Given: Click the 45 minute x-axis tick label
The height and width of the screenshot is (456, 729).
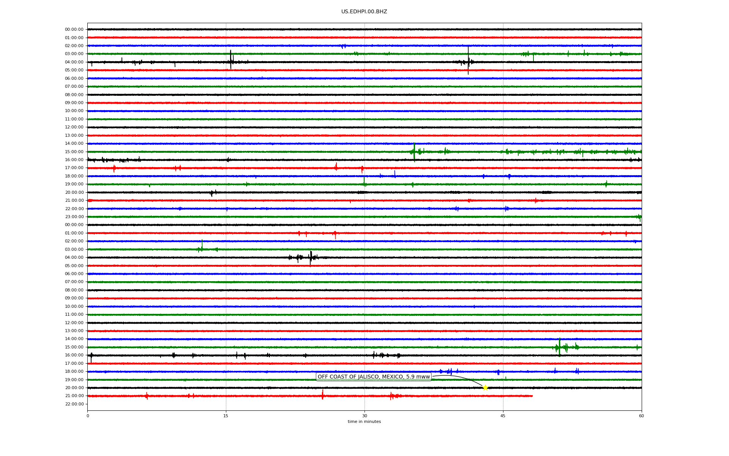Looking at the screenshot, I should [503, 416].
